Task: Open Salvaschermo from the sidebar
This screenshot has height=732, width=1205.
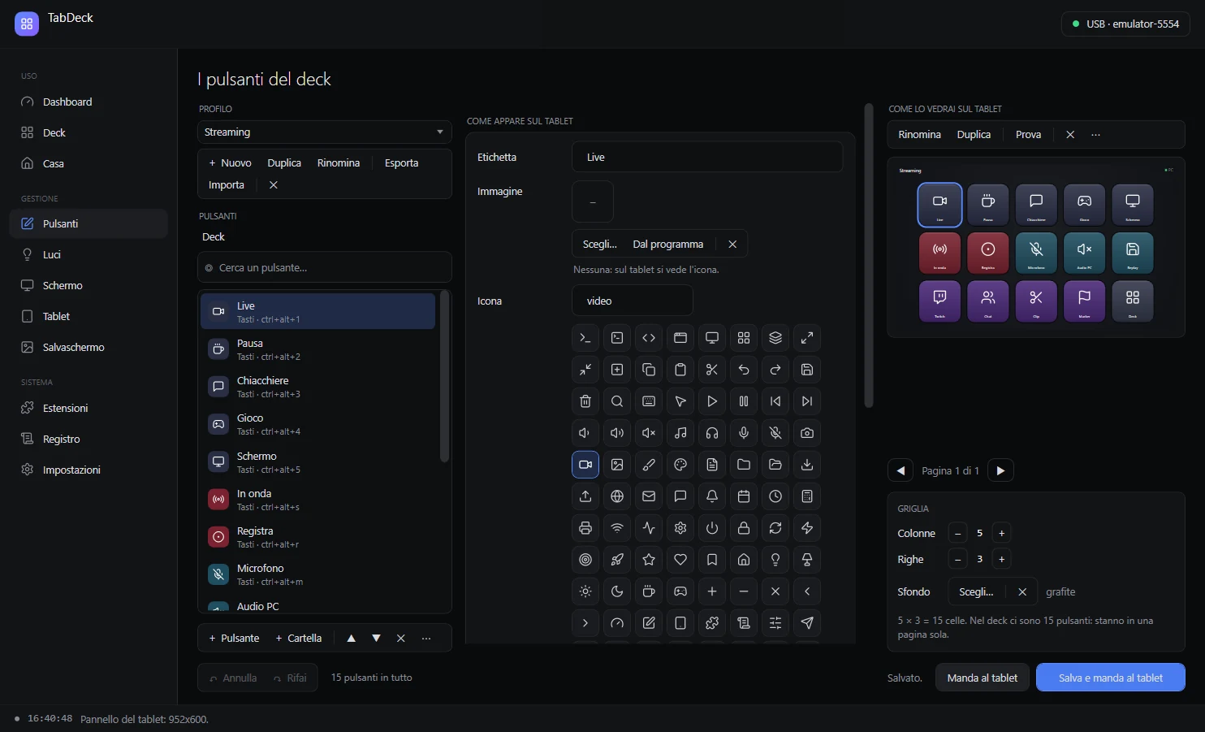Action: pos(89,348)
